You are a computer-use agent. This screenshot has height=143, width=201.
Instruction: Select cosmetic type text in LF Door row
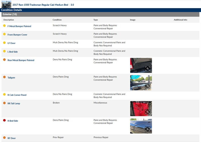click(109, 44)
